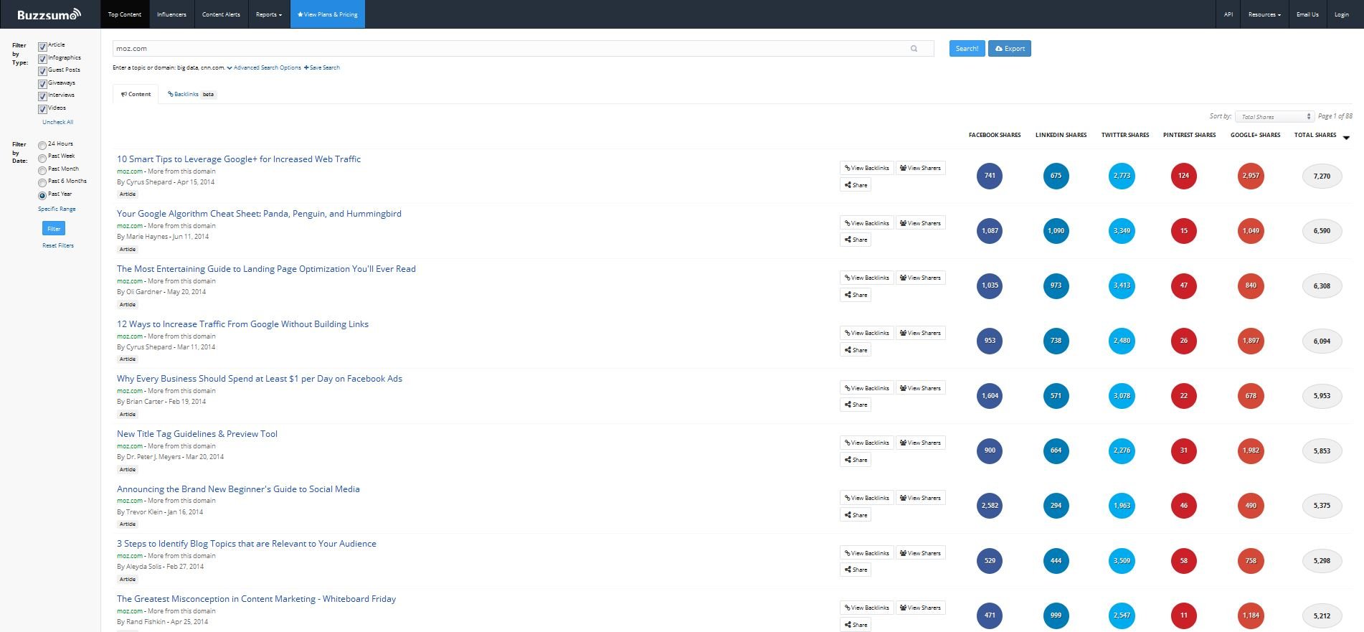This screenshot has height=632, width=1364.
Task: Toggle the Giveaways checkbox
Action: [x=42, y=84]
